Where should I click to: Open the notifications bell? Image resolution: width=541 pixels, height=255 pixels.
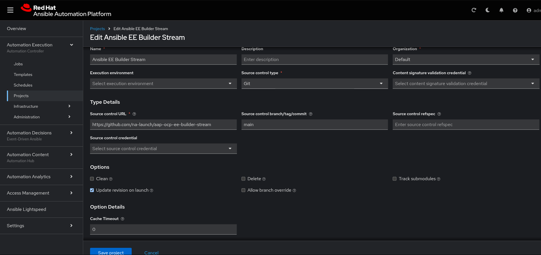[x=501, y=10]
